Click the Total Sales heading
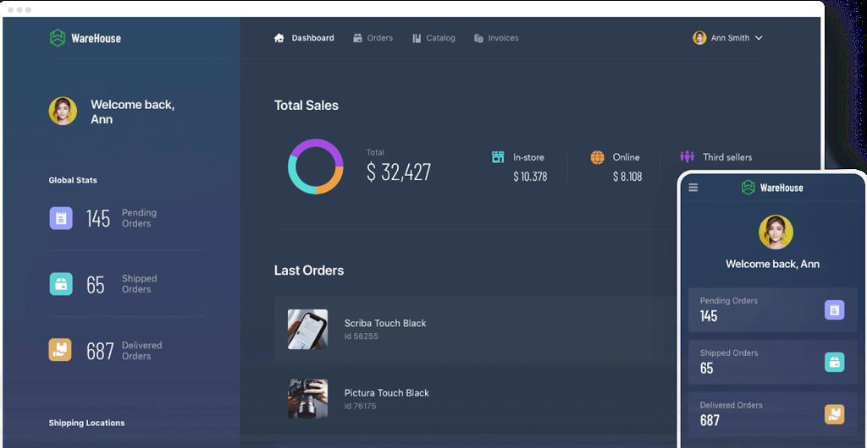The image size is (867, 448). click(306, 106)
